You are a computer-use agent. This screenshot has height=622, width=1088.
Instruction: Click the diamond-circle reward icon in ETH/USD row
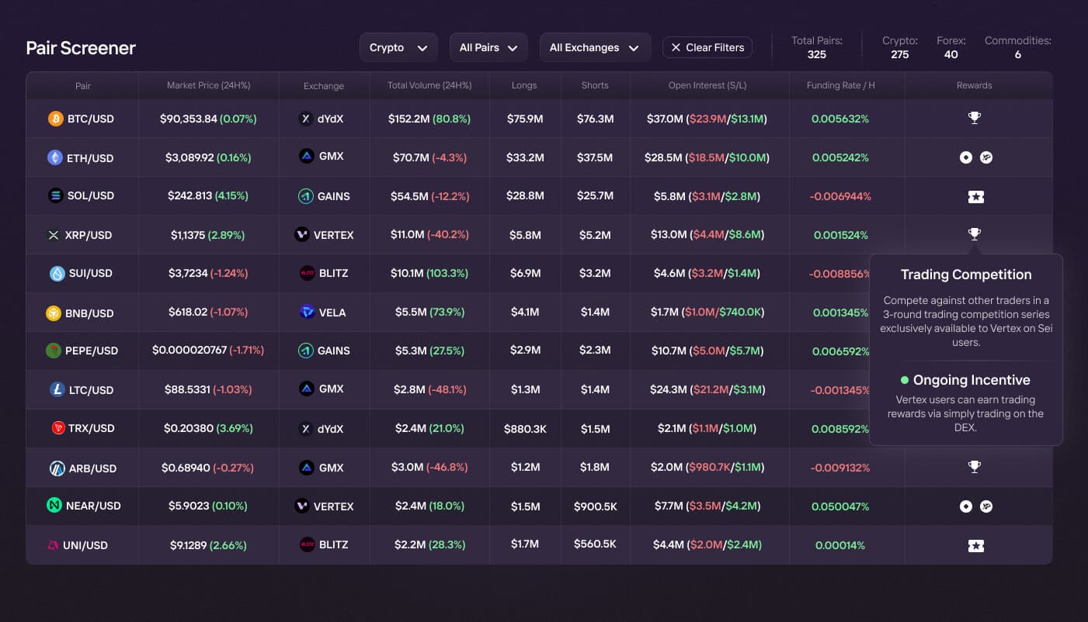pyautogui.click(x=966, y=157)
